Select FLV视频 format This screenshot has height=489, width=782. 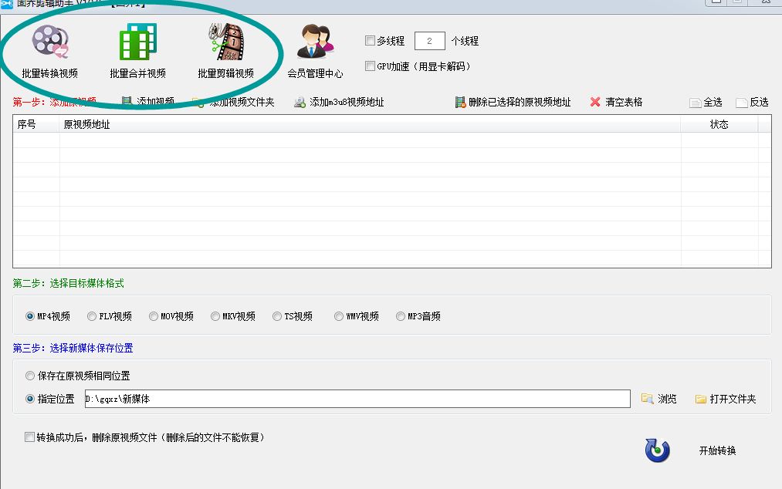(x=92, y=316)
